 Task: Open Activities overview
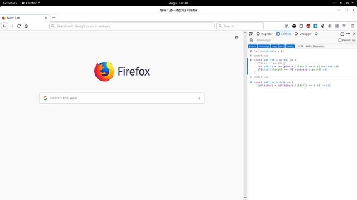pos(9,3)
